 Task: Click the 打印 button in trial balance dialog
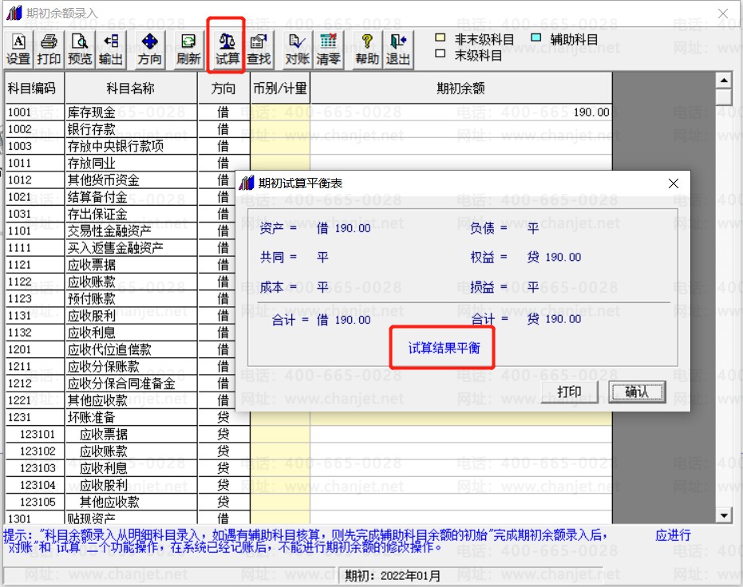[x=569, y=392]
